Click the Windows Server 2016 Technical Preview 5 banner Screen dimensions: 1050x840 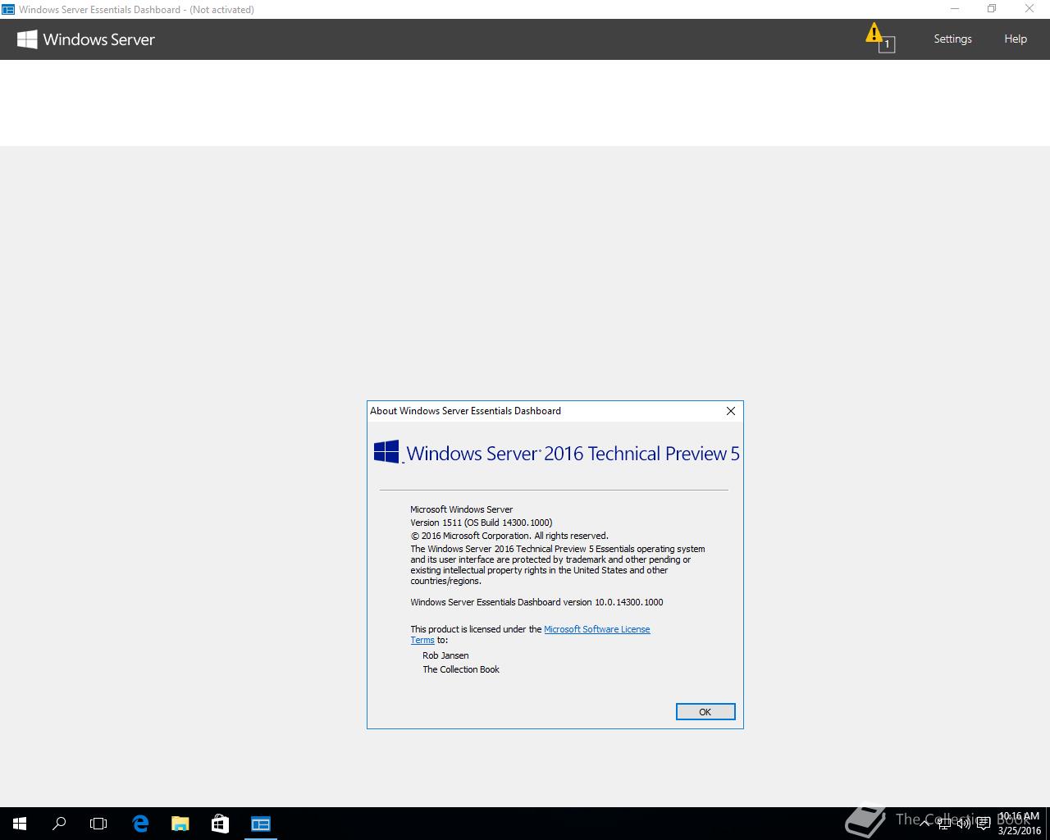pyautogui.click(x=556, y=453)
